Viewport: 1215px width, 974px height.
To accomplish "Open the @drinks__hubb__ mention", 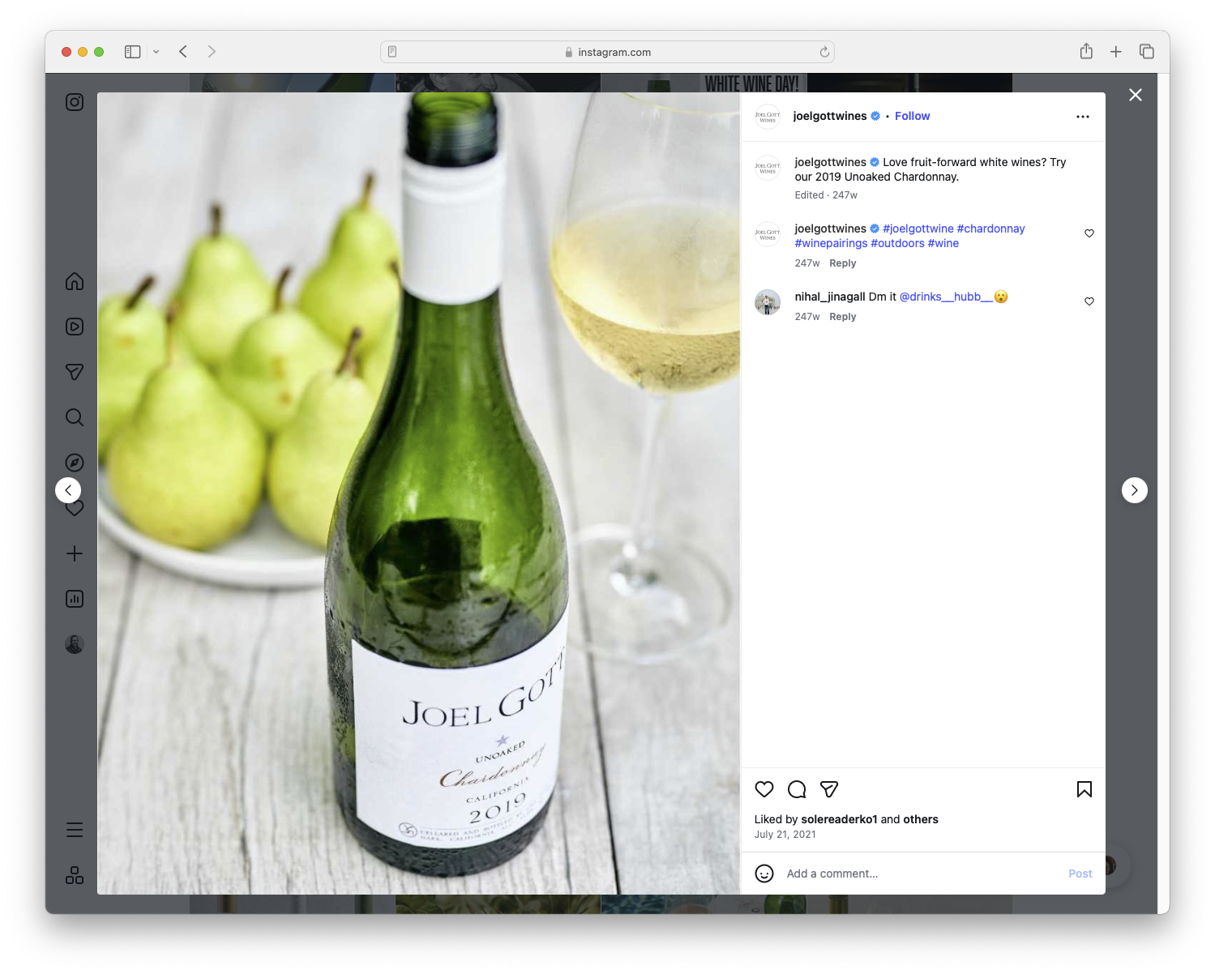I will click(x=946, y=297).
